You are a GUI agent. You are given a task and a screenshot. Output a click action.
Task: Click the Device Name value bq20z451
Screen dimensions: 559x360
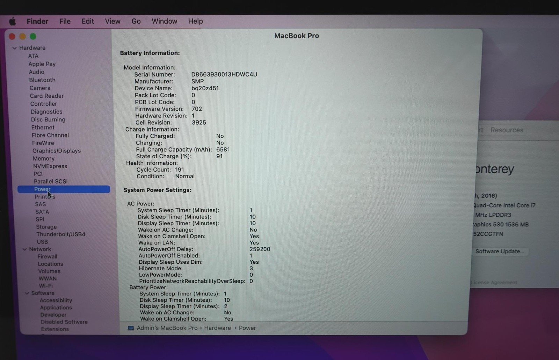[x=205, y=89]
